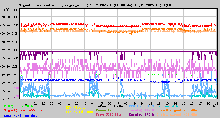Click the "[dBm]" axis unit label
The width and height of the screenshot is (220, 118).
coord(8,10)
